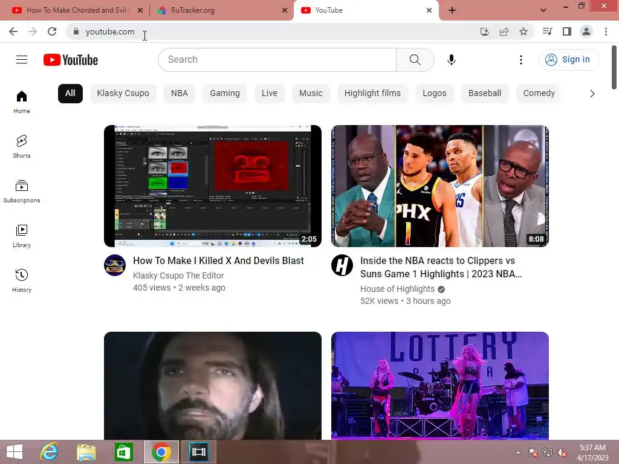Play the NBA Clippers vs Suns thumbnail

[x=440, y=186]
